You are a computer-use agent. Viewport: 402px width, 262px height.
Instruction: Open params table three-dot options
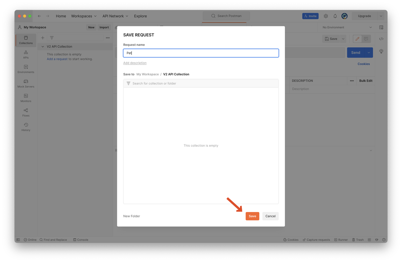[x=352, y=81]
